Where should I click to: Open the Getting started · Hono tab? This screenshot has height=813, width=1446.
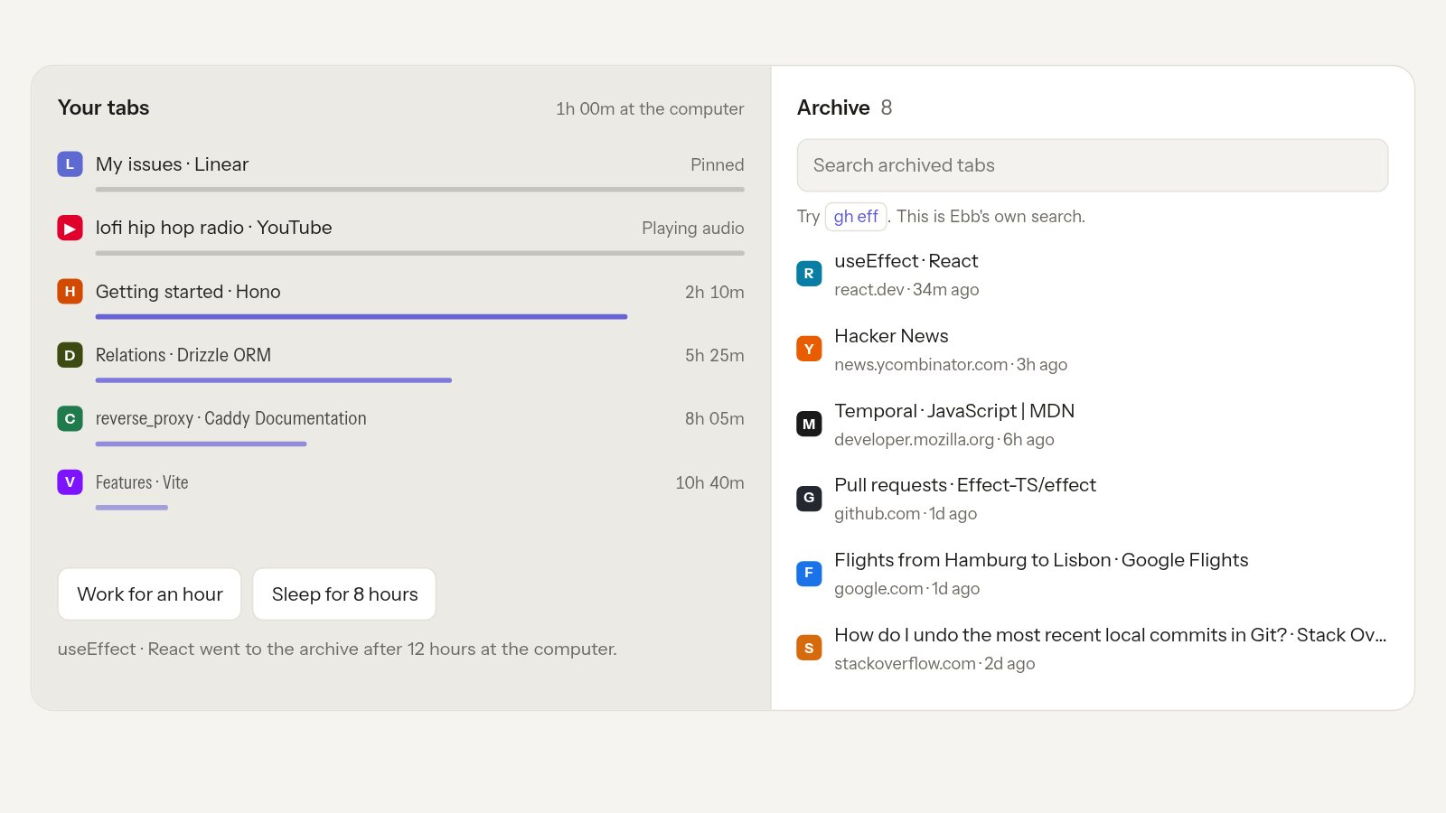click(x=400, y=298)
